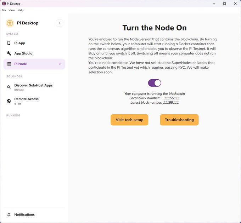The height and width of the screenshot is (223, 241).
Task: Collapse the sidebar with the chevron button
Action: coord(60,23)
